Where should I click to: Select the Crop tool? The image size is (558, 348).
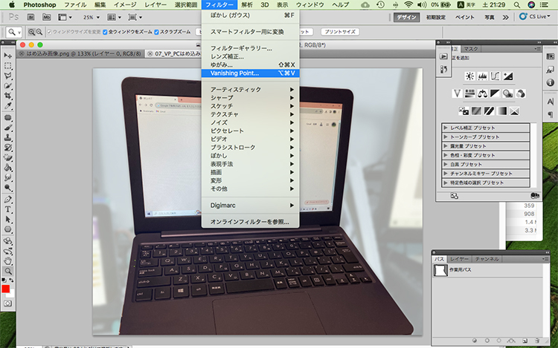click(x=8, y=96)
